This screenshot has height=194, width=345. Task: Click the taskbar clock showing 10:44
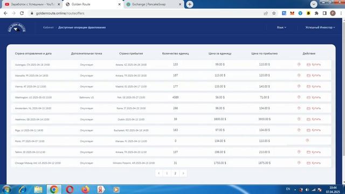[x=333, y=188]
